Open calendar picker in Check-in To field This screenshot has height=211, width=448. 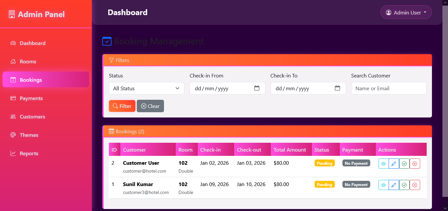pyautogui.click(x=337, y=88)
